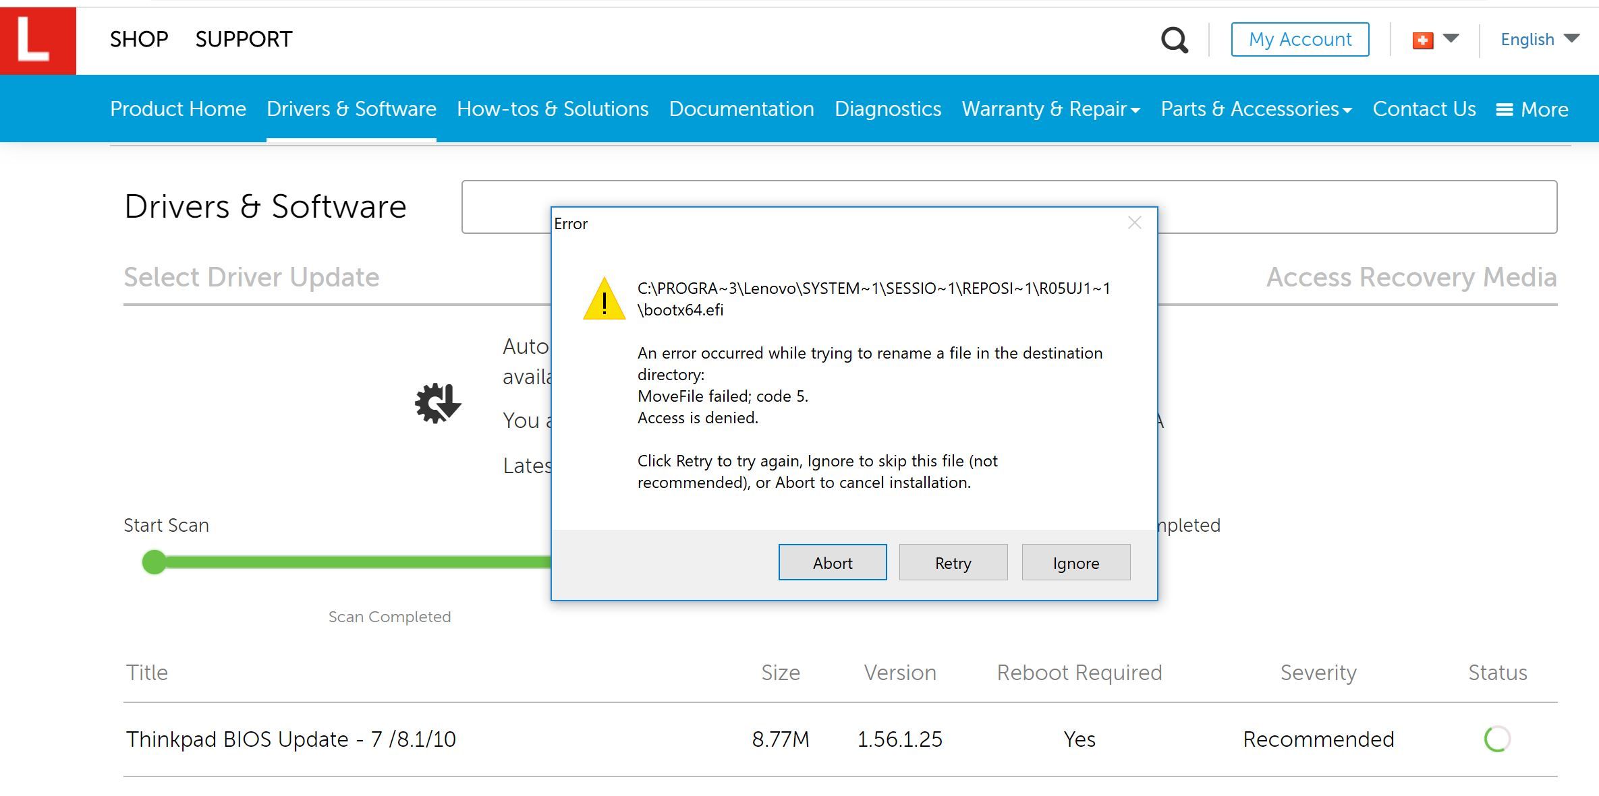Open the SUPPORT menu
This screenshot has width=1599, height=796.
[244, 39]
